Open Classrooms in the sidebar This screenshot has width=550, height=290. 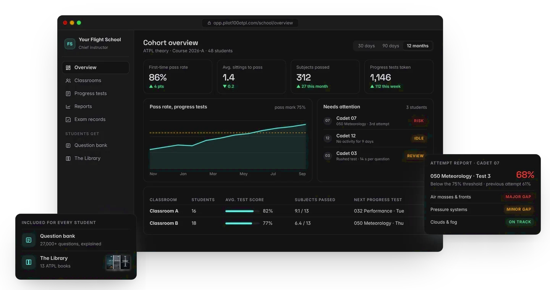click(x=95, y=81)
